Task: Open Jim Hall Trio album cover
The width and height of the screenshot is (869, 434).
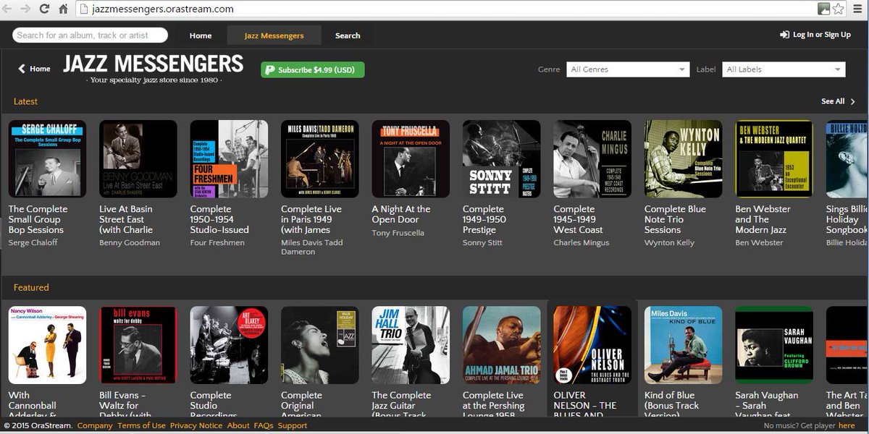Action: click(x=411, y=345)
